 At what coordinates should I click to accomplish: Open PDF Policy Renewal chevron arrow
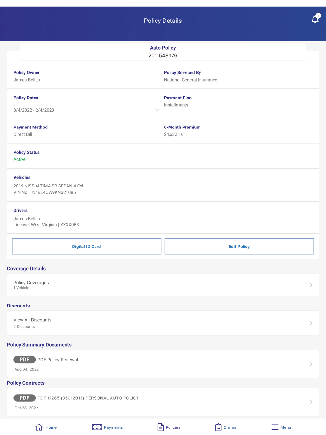(311, 364)
